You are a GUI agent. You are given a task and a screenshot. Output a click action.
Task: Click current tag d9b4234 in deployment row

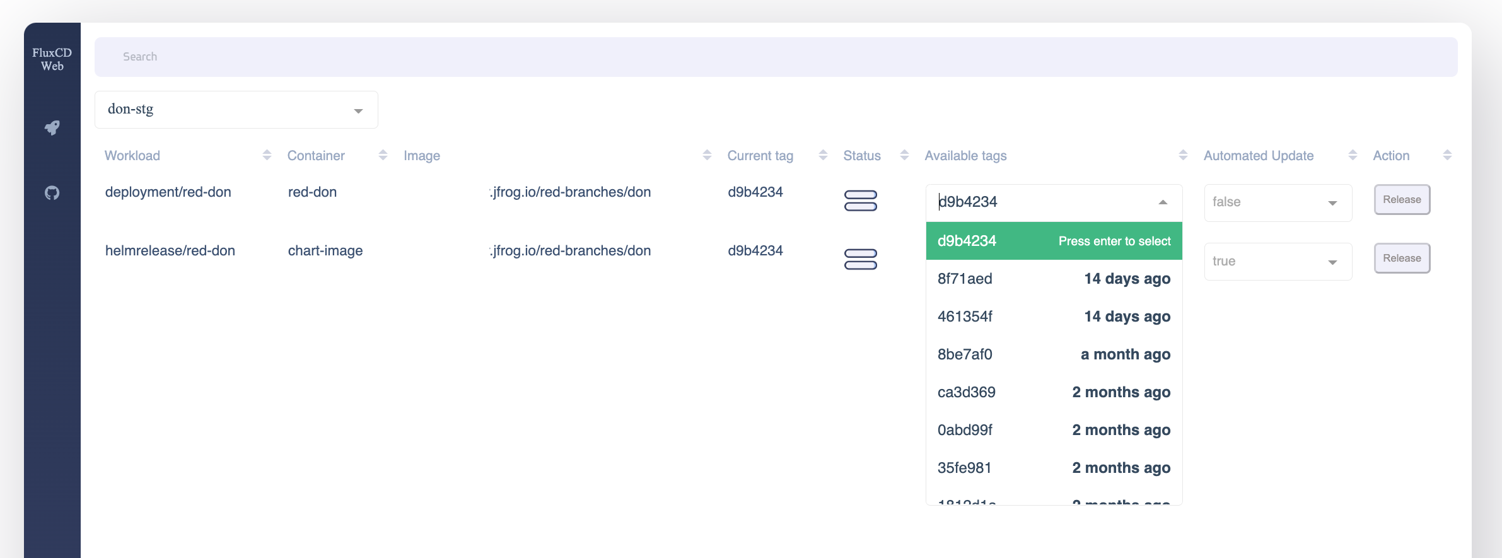755,192
